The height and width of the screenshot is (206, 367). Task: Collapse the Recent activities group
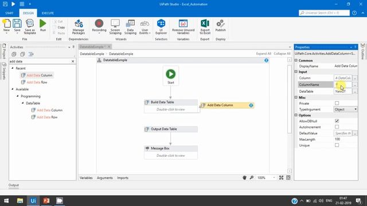[x=13, y=68]
